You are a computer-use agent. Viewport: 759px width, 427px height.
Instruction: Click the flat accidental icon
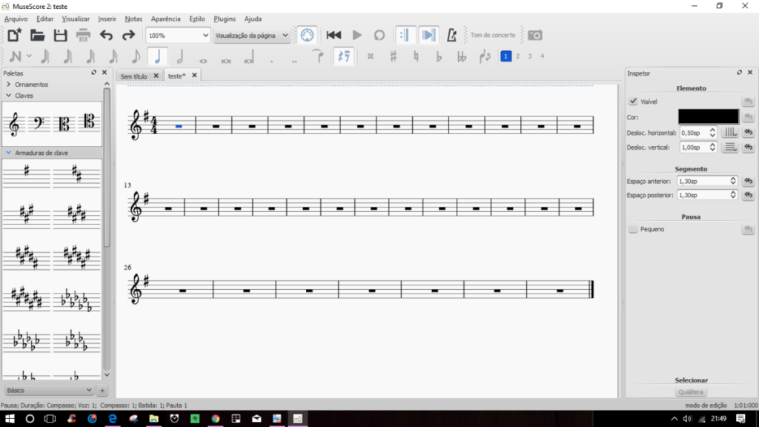439,56
